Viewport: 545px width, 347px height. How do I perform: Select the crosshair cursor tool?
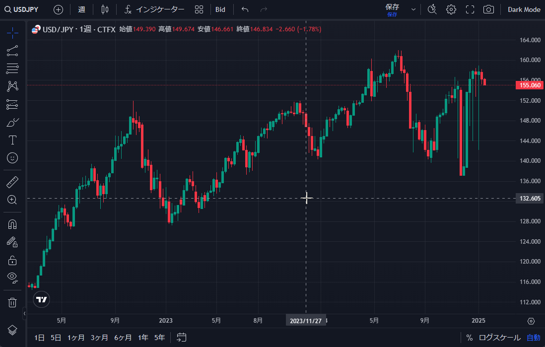[x=12, y=33]
